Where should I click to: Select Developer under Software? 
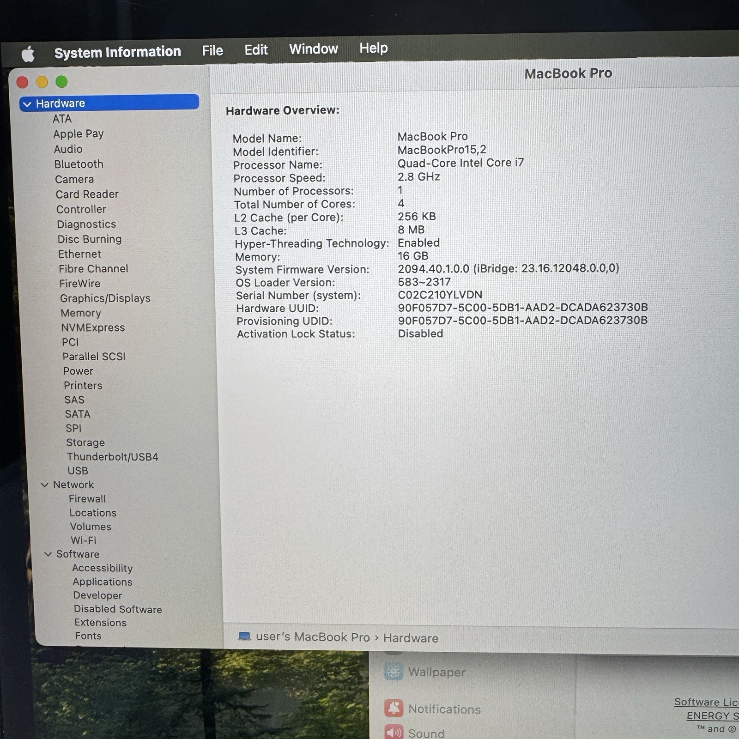point(98,596)
